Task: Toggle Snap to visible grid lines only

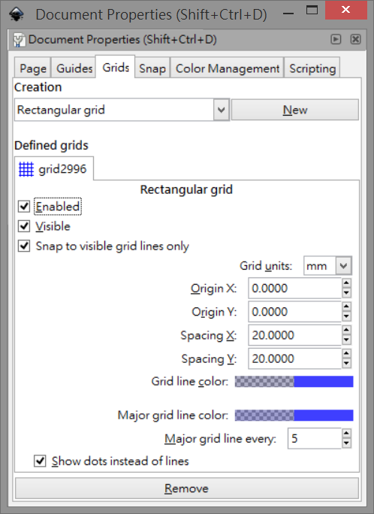Action: click(x=24, y=246)
